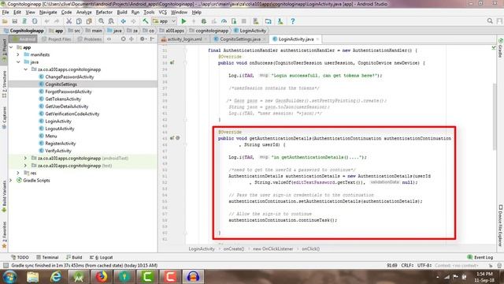Open the Help question mark icon
This screenshot has width=504, height=284.
[292, 21]
